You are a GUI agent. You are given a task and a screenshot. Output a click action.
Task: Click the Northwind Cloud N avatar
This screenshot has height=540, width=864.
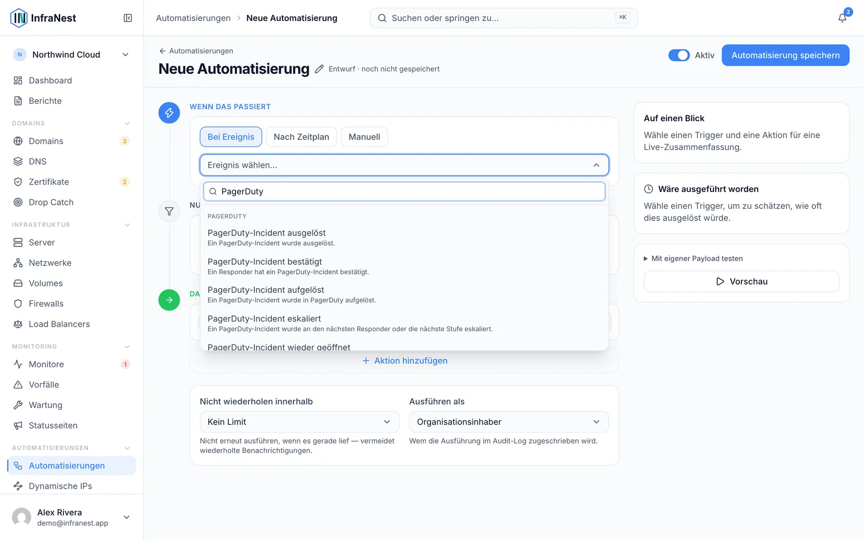click(x=19, y=55)
